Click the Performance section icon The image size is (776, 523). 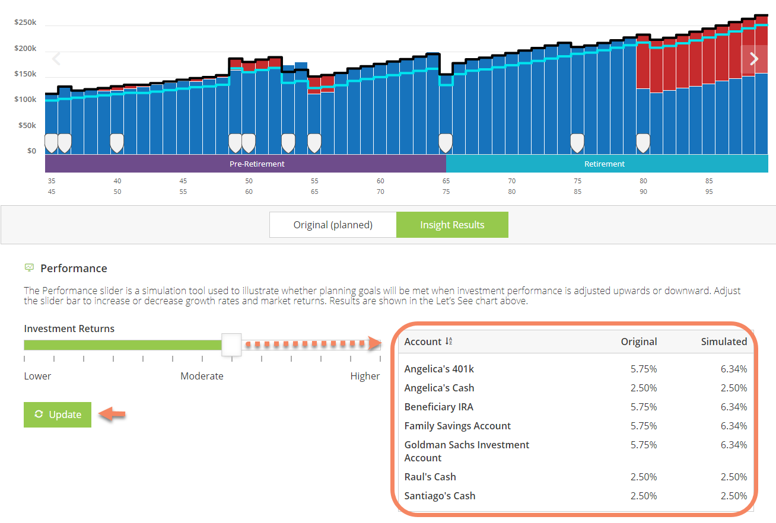click(x=29, y=268)
